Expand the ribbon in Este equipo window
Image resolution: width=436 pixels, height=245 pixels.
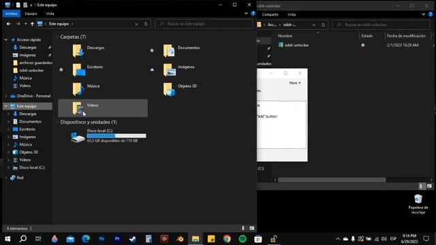pos(246,14)
